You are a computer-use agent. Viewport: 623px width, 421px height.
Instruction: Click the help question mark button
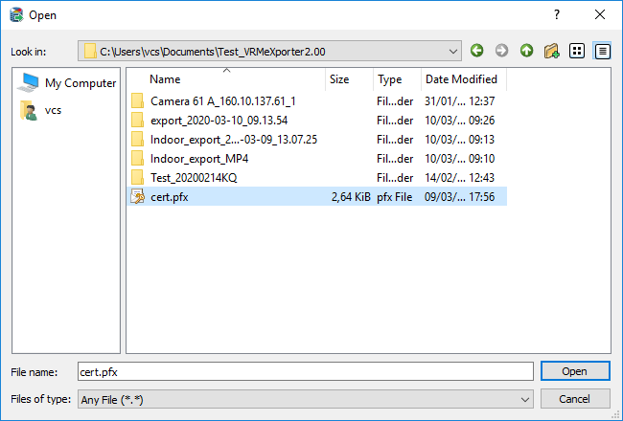[557, 14]
